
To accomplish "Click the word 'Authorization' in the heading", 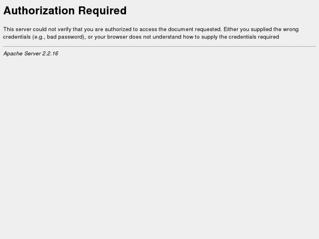I will click(x=39, y=11).
